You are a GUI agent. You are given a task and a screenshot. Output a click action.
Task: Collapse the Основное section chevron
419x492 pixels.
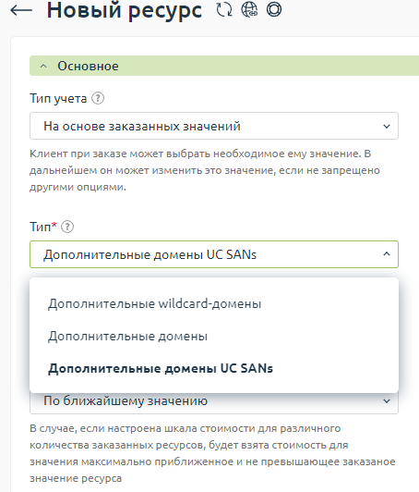[43, 67]
